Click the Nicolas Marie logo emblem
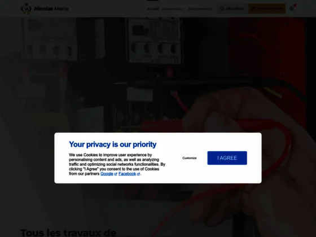 26,8
